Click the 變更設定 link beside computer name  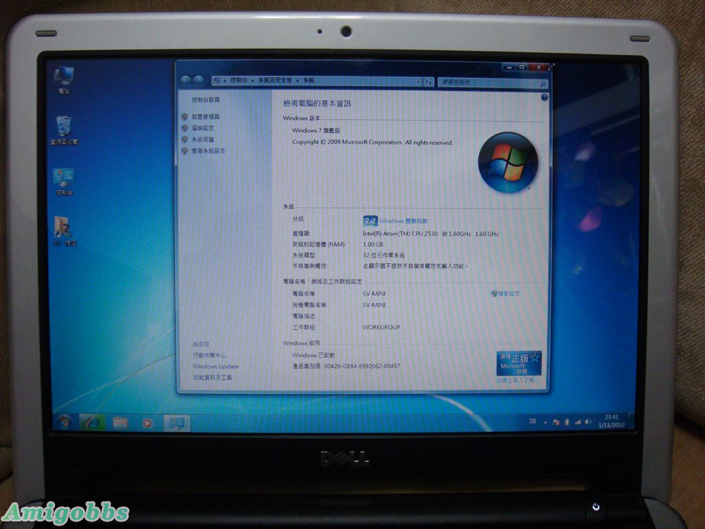point(509,293)
